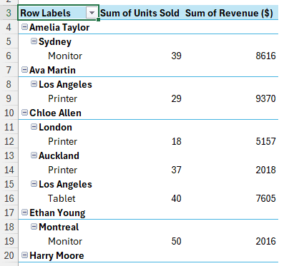
Task: Select the Tablet cell in row 16
Action: click(62, 198)
